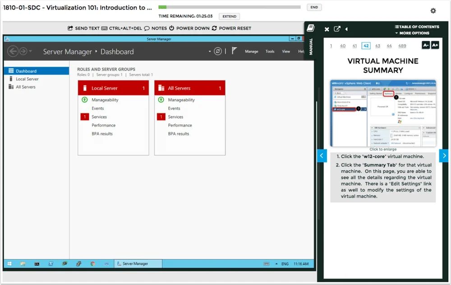451x285 pixels.
Task: Refresh the Server Manager dashboard
Action: click(x=218, y=51)
